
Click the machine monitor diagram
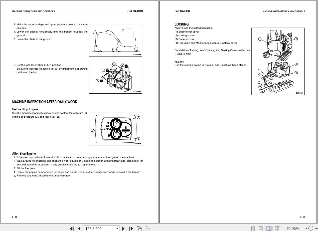coord(115,129)
